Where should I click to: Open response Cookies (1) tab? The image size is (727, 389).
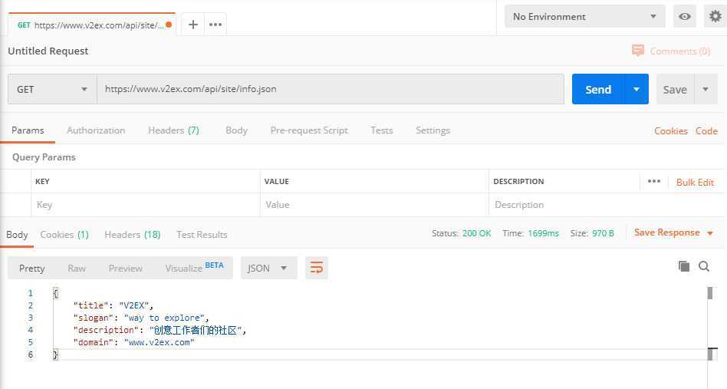click(64, 235)
